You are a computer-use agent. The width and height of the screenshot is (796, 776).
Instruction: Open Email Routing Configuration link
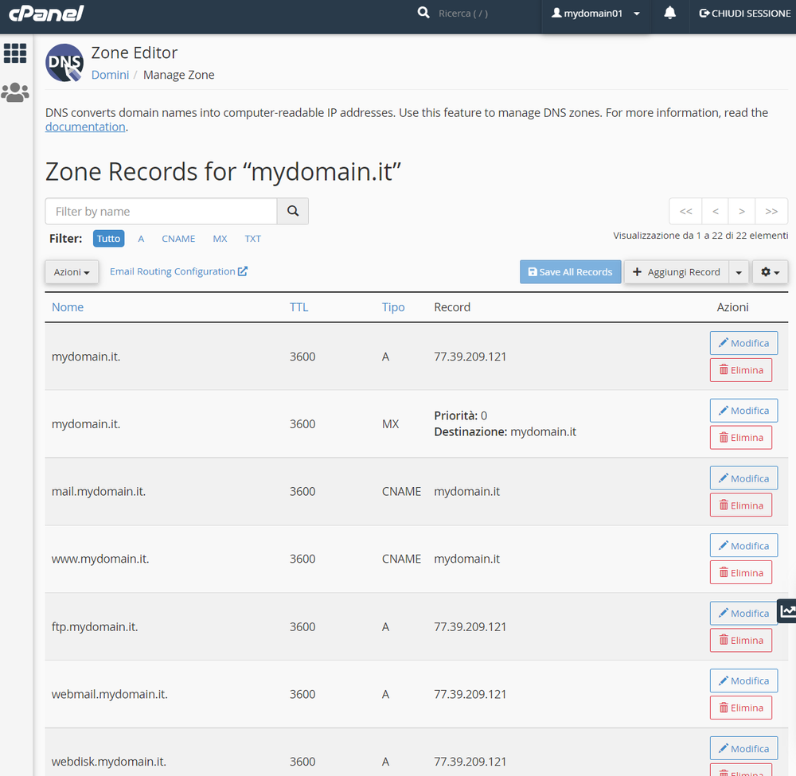coord(178,271)
